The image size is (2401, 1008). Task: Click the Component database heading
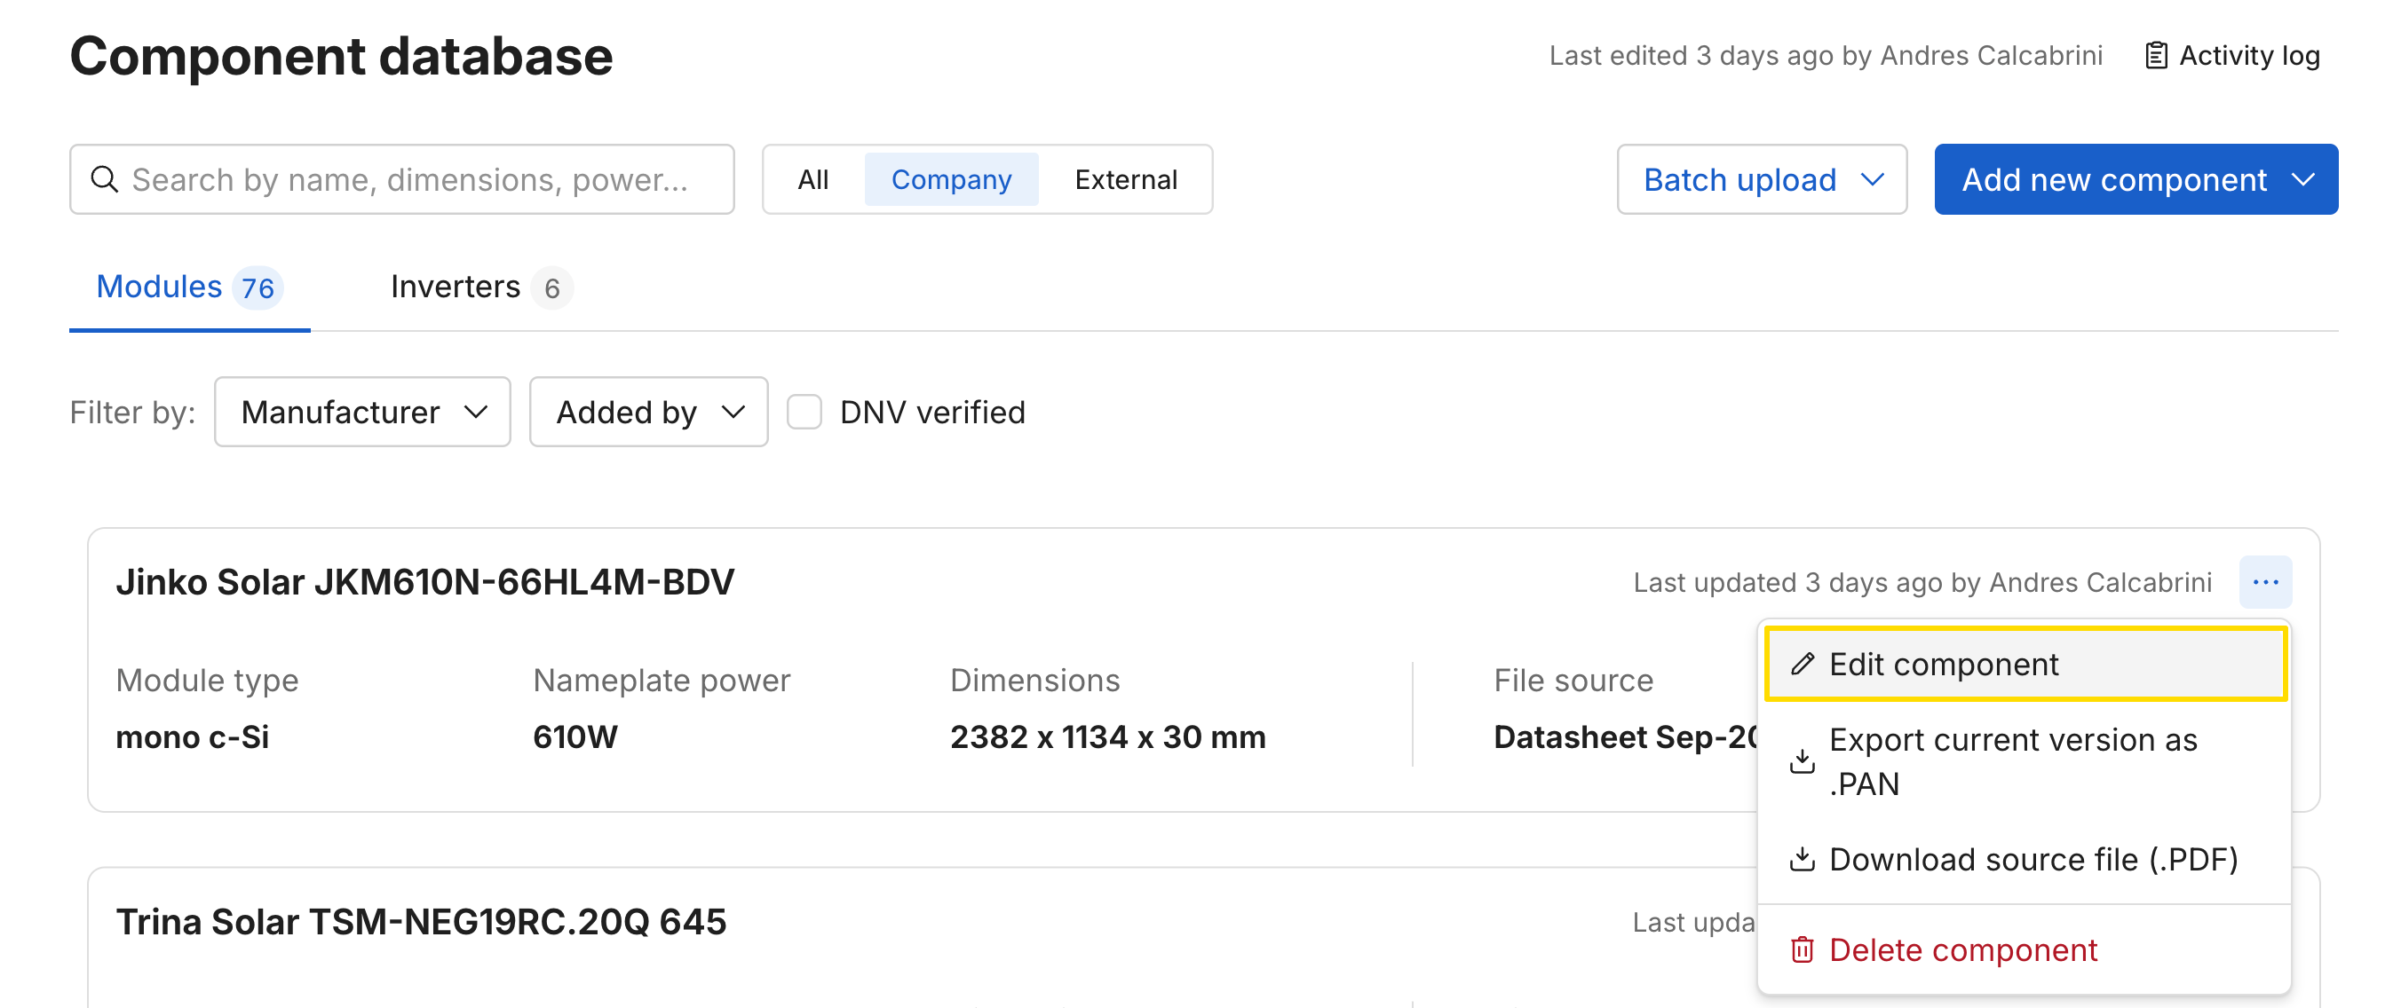tap(341, 56)
